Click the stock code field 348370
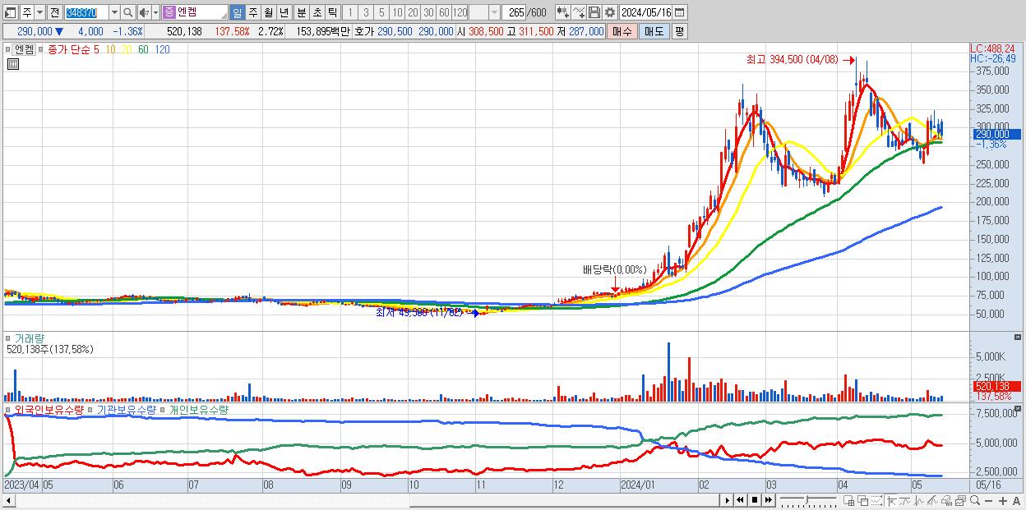The width and height of the screenshot is (1026, 510). (x=85, y=12)
